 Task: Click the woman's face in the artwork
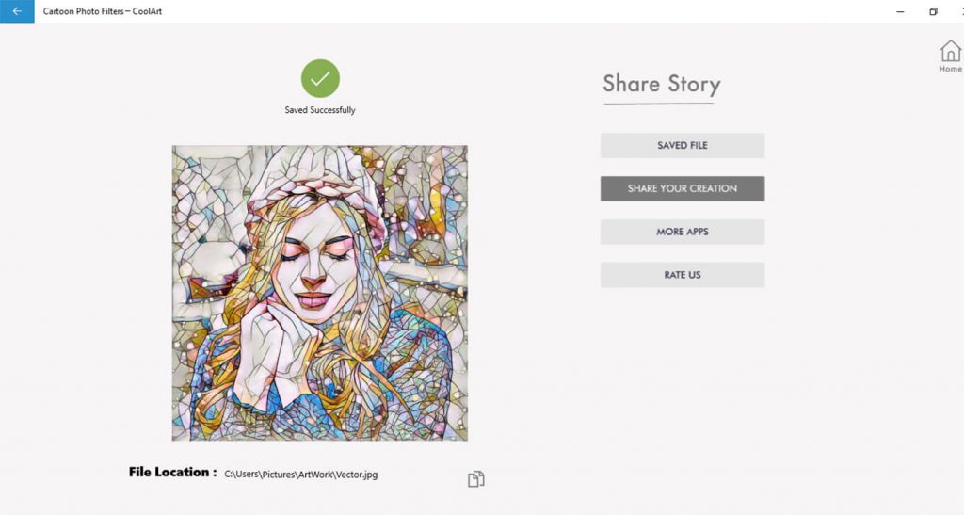pos(313,265)
